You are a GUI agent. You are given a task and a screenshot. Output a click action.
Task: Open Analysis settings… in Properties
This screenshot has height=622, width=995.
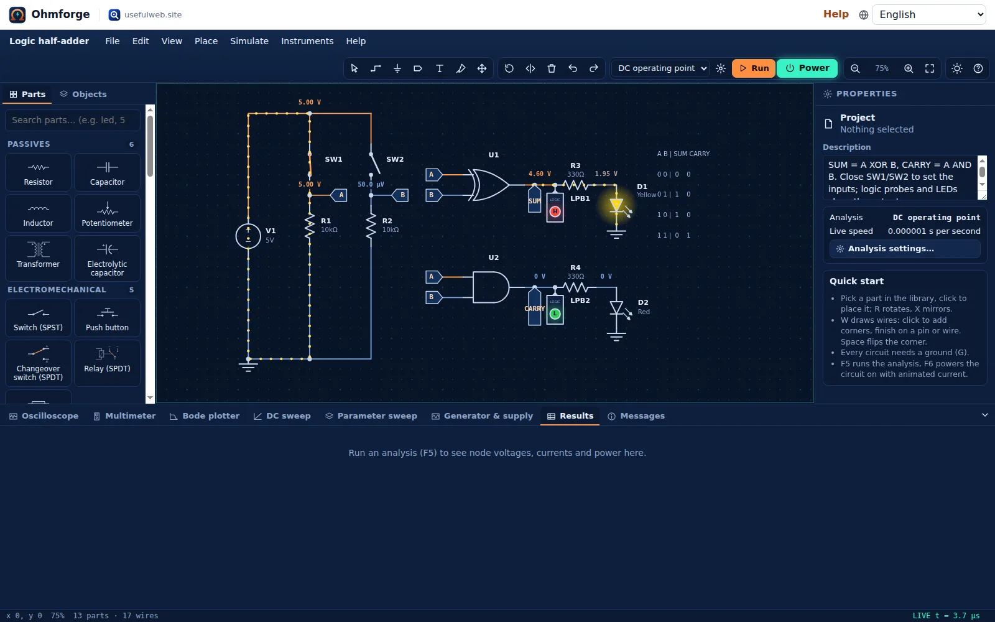pos(905,249)
